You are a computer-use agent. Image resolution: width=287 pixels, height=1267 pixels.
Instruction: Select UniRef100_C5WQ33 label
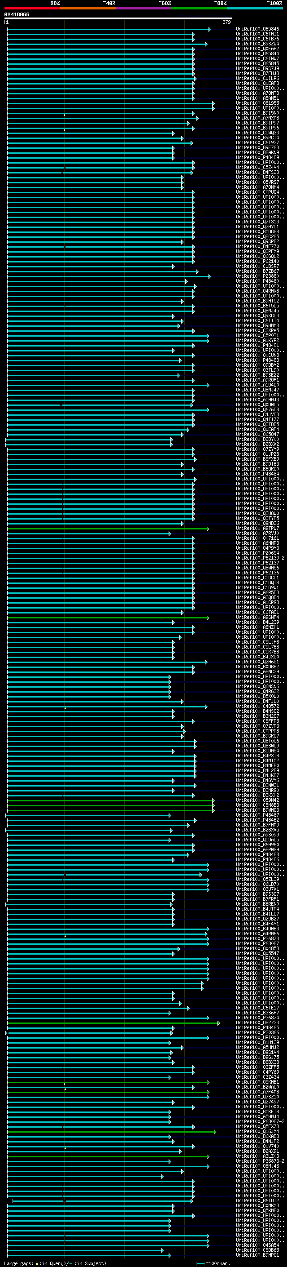(257, 133)
